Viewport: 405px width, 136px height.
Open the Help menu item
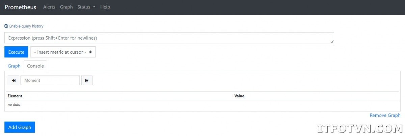[105, 7]
